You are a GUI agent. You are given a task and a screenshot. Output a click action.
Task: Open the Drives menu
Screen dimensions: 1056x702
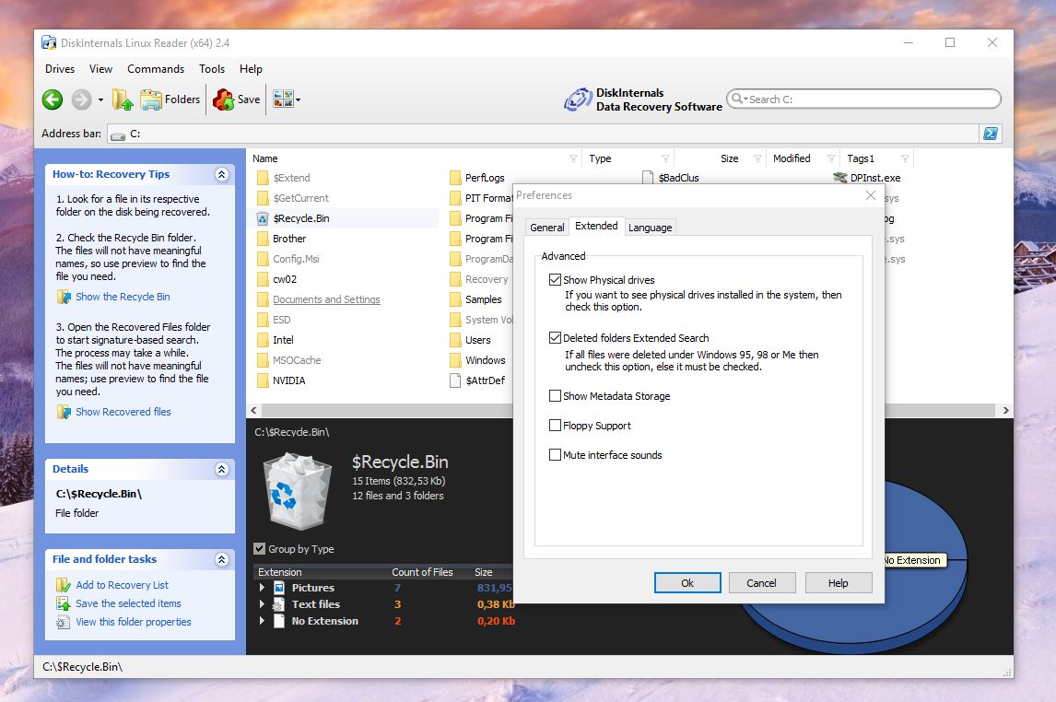(x=60, y=69)
